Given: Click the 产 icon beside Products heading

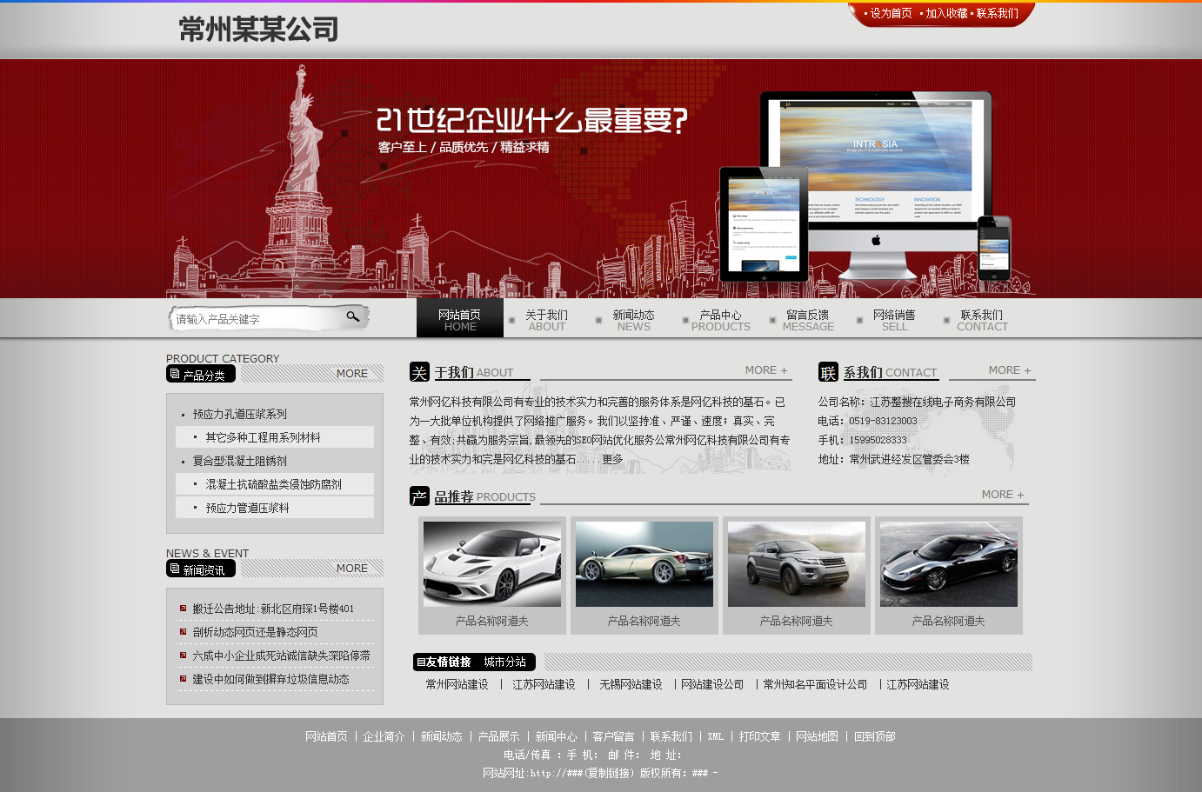Looking at the screenshot, I should pos(419,496).
